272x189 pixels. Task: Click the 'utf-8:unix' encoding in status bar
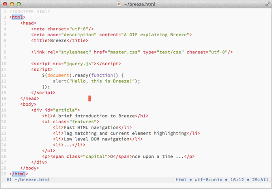[x=209, y=179]
